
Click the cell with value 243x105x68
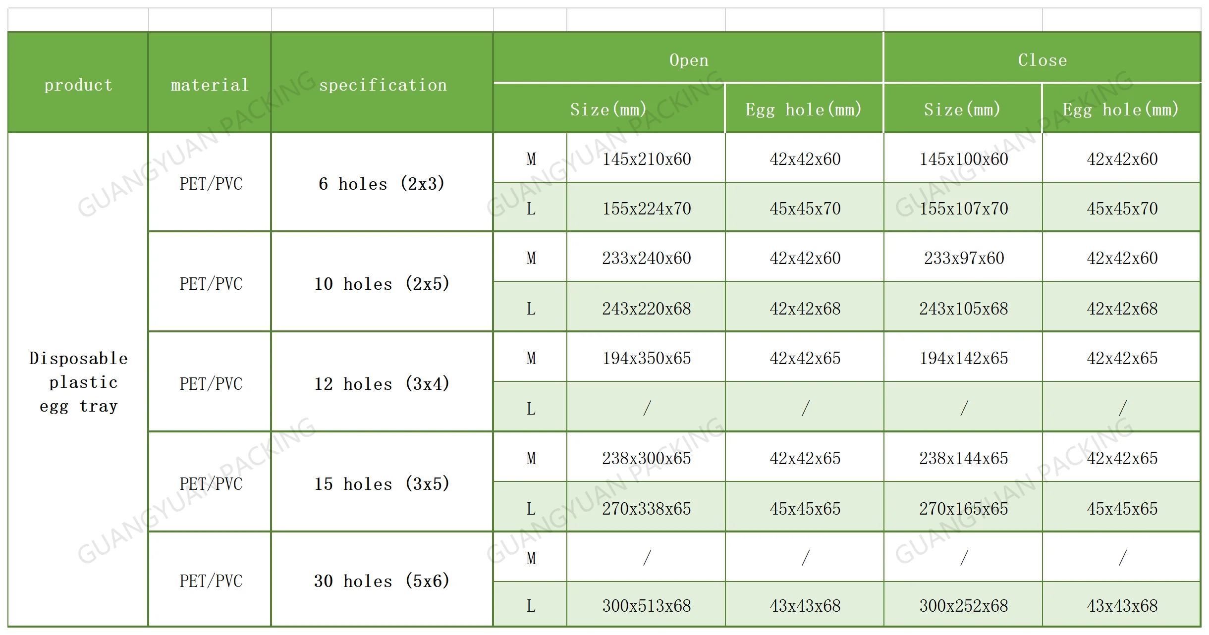coord(963,309)
